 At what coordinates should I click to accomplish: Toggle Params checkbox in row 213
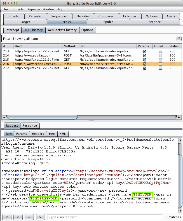pos(145,51)
